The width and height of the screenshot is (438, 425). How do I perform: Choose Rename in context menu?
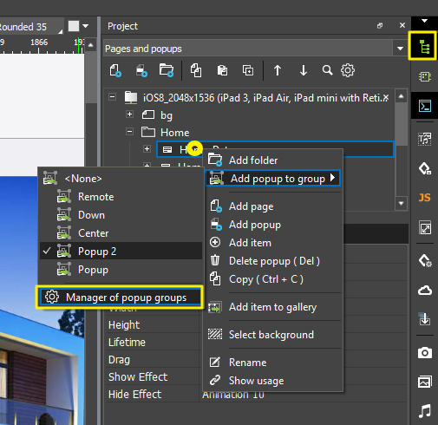pos(273,363)
